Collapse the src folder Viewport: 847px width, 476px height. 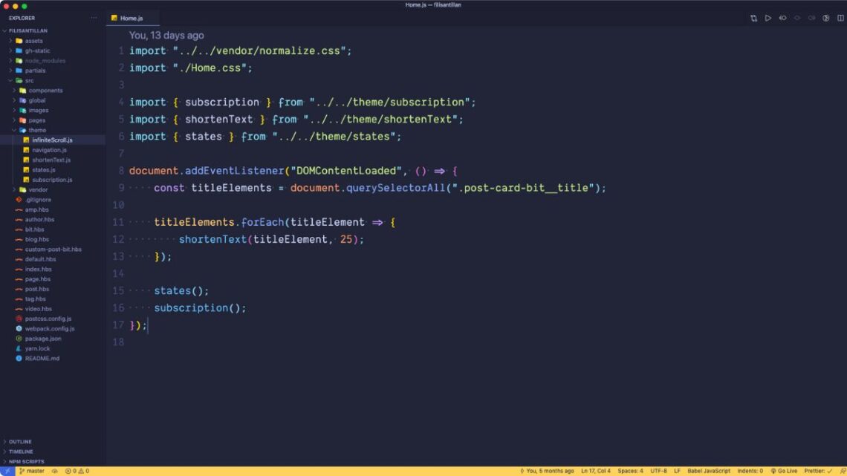click(29, 80)
